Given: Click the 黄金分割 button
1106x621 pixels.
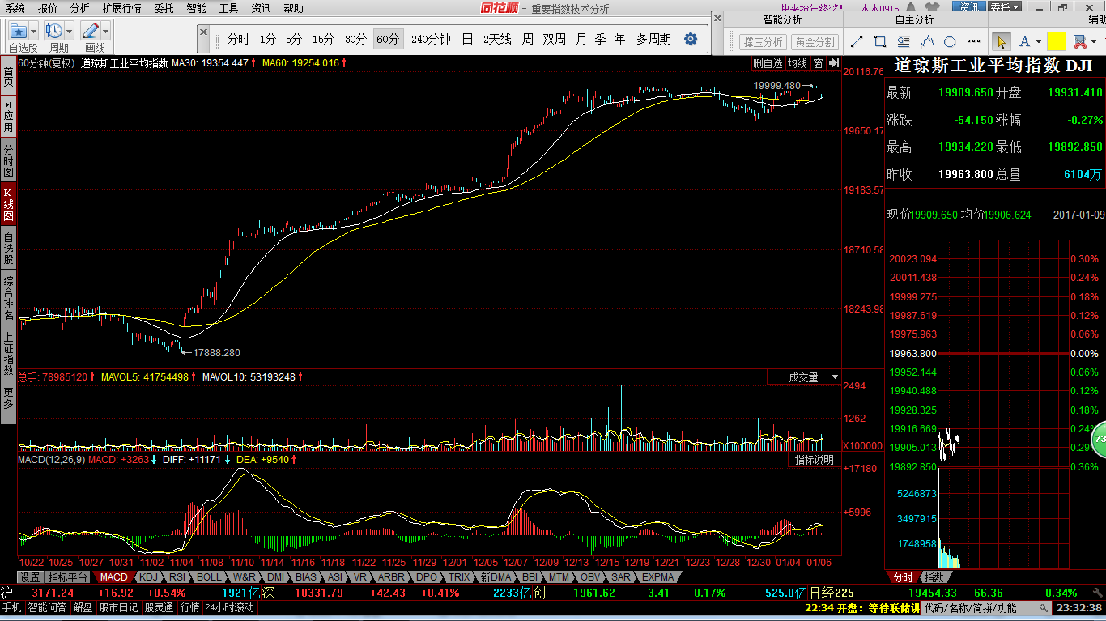Looking at the screenshot, I should click(815, 42).
